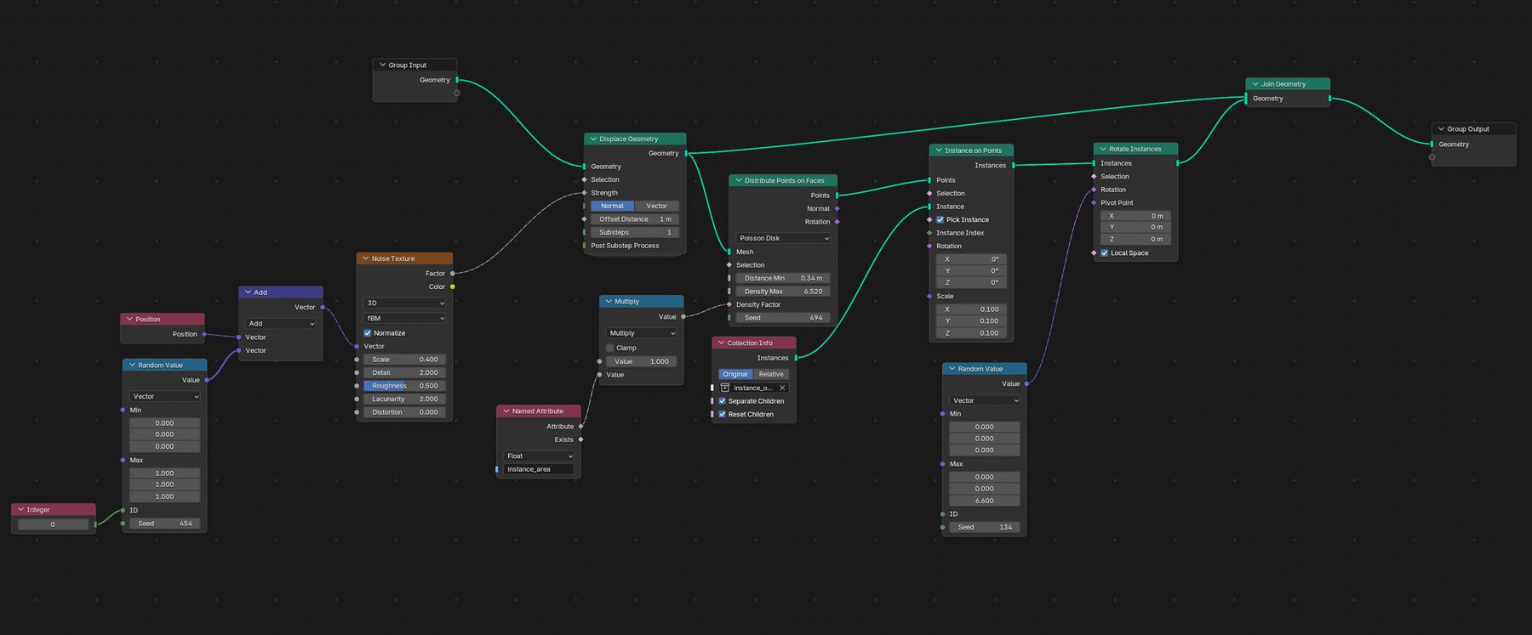
Task: Click the Seed 494 field
Action: [783, 318]
